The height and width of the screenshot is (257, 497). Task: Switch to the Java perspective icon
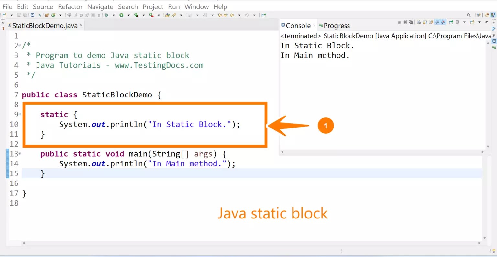pyautogui.click(x=493, y=15)
